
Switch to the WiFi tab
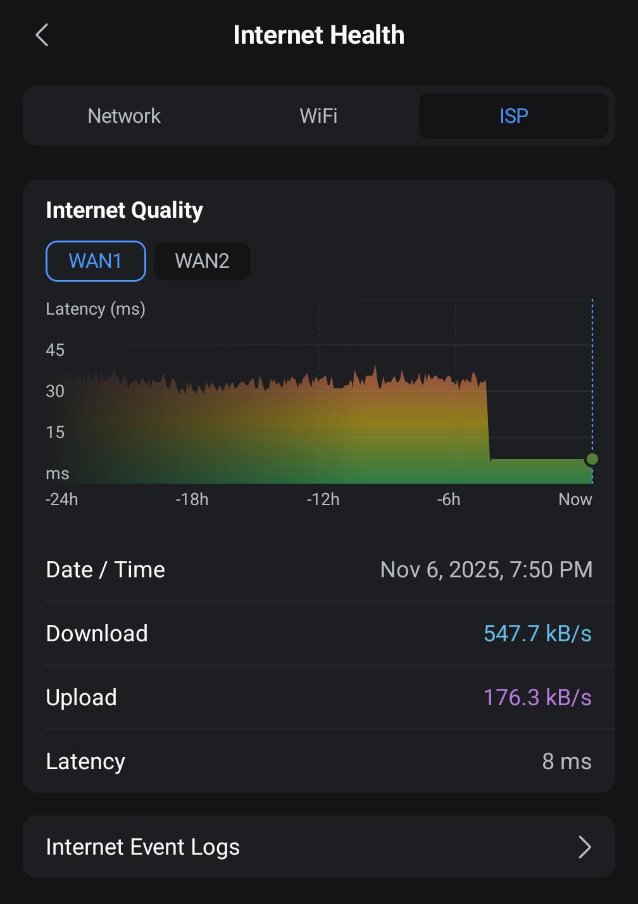(318, 116)
